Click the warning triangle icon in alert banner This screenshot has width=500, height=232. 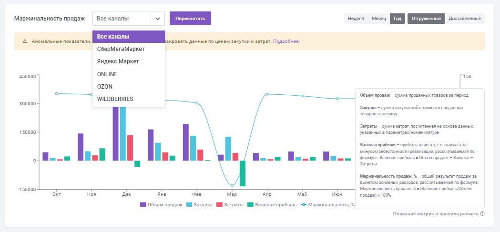click(25, 41)
